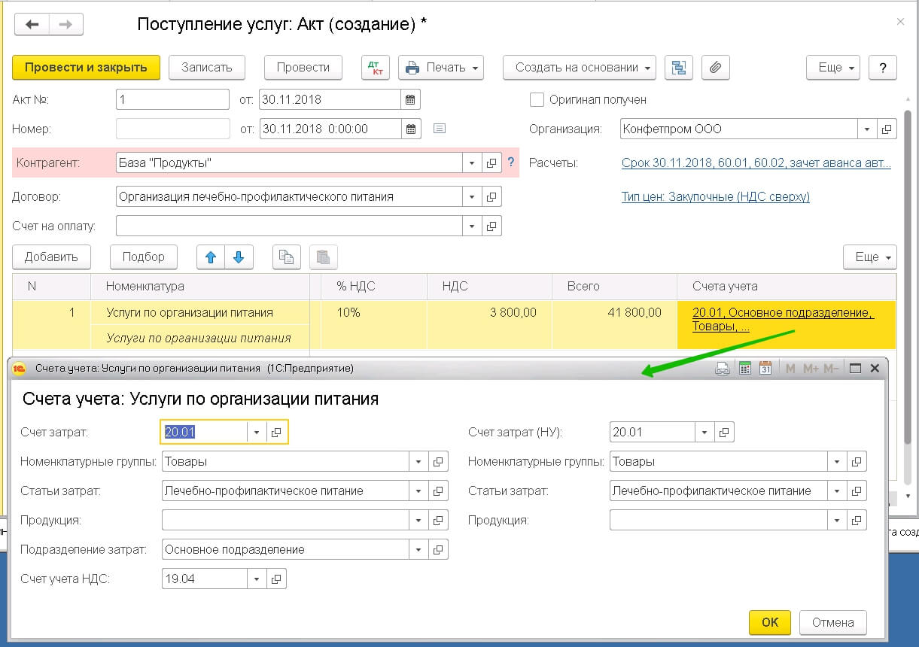Open the Печать menu

pos(441,68)
